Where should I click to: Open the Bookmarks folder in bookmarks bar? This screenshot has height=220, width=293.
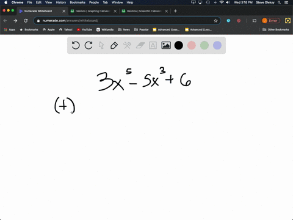coord(29,29)
